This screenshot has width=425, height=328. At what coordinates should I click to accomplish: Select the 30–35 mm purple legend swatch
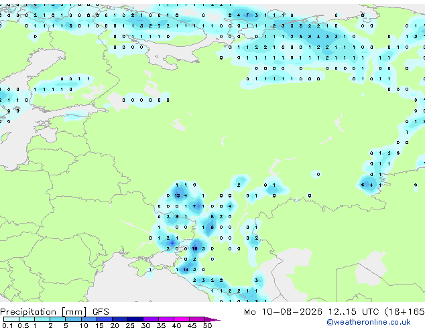click(x=151, y=319)
